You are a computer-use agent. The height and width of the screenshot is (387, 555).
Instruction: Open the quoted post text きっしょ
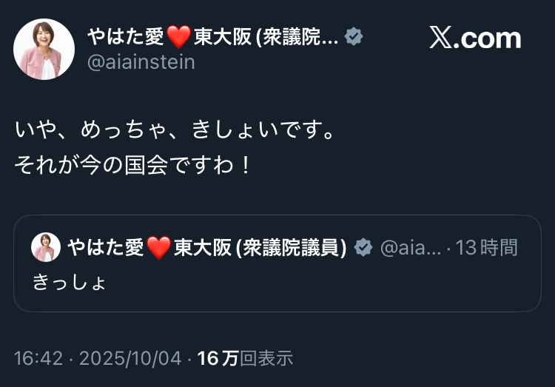pyautogui.click(x=70, y=282)
